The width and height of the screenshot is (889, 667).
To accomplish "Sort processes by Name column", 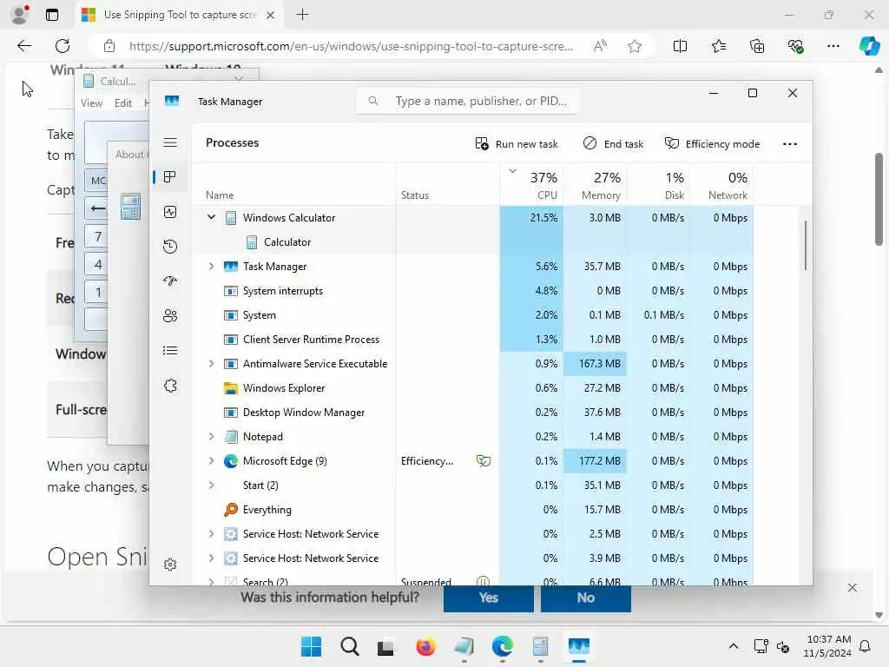I will (294, 185).
